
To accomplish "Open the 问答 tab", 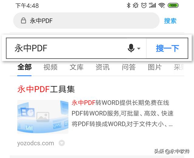I will coord(129,67).
